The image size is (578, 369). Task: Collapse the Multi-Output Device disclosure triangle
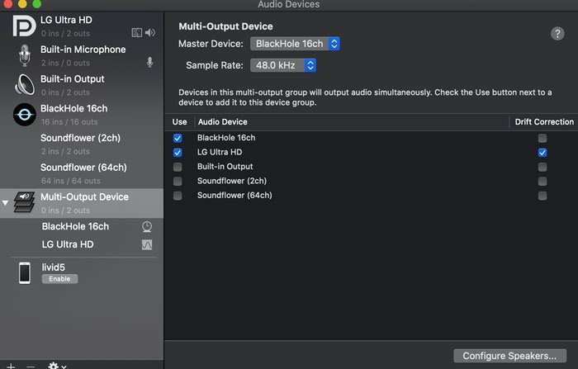(x=5, y=203)
